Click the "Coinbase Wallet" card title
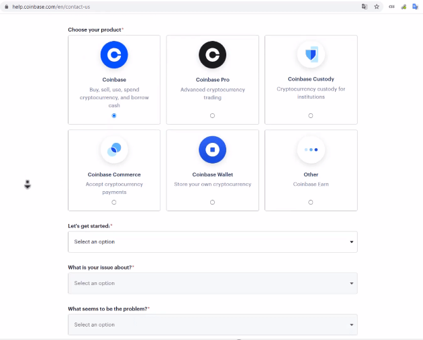Screen dimensions: 423x340 click(x=213, y=174)
